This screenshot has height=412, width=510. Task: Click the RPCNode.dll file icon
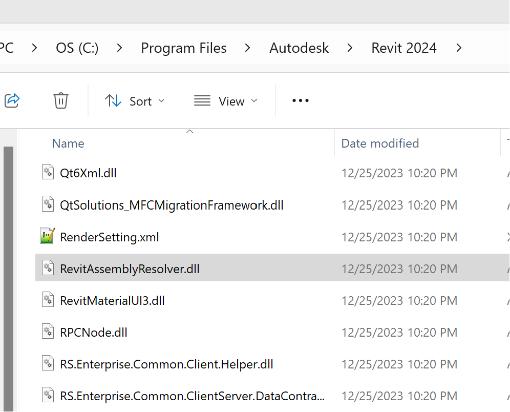48,332
